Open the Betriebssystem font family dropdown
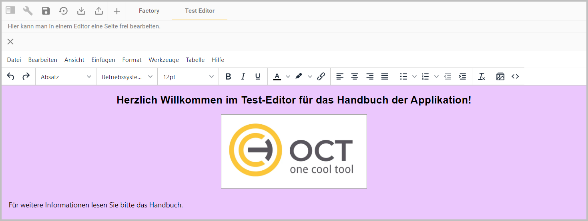This screenshot has height=221, width=588. point(127,77)
